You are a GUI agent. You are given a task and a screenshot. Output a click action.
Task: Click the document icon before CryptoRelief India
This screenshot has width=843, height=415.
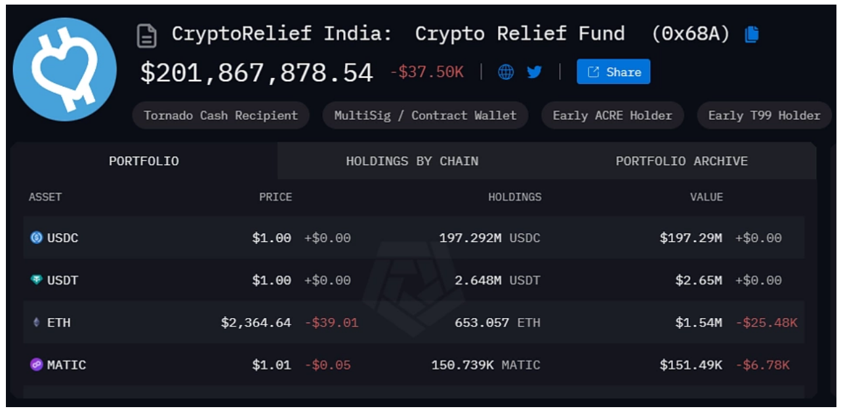point(147,36)
